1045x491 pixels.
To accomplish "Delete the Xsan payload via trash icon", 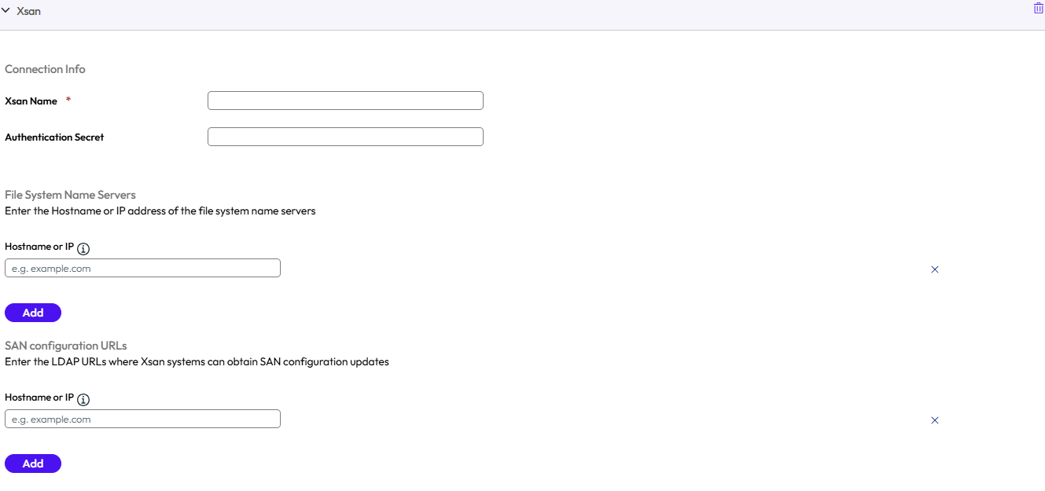I will tap(1038, 8).
